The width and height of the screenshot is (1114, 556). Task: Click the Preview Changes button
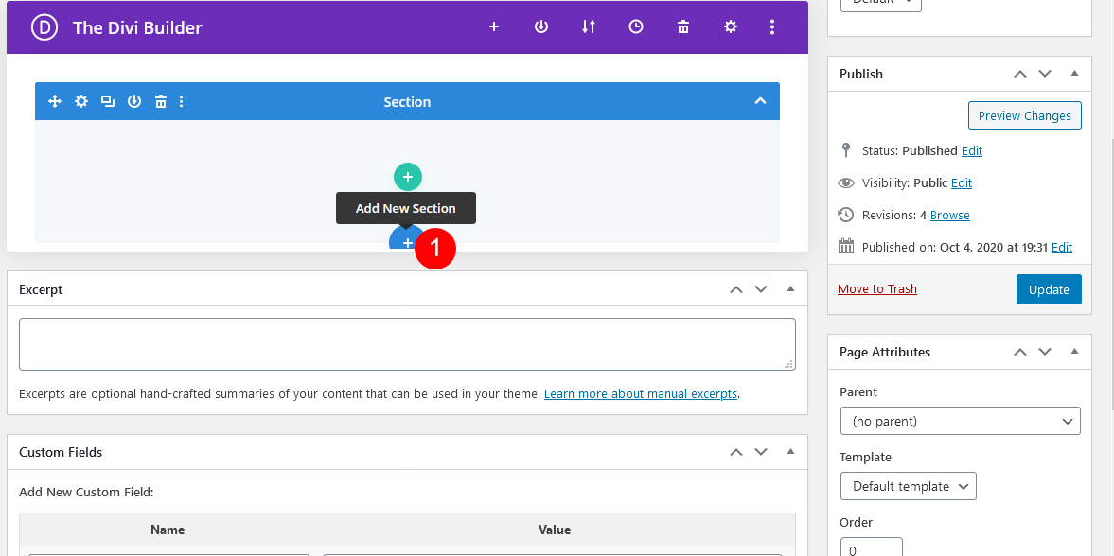click(x=1024, y=115)
